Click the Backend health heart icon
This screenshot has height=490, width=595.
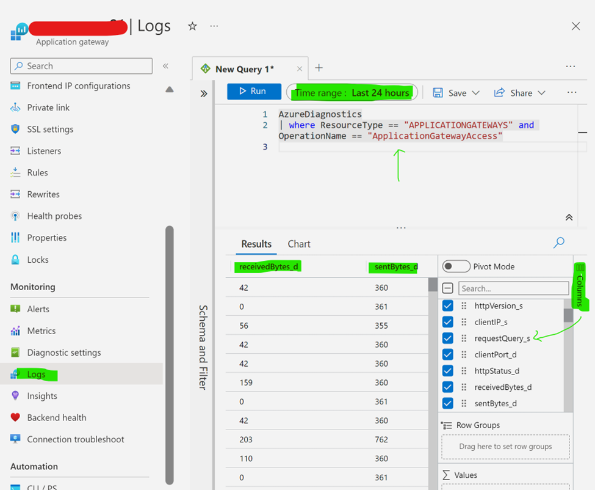click(x=15, y=417)
